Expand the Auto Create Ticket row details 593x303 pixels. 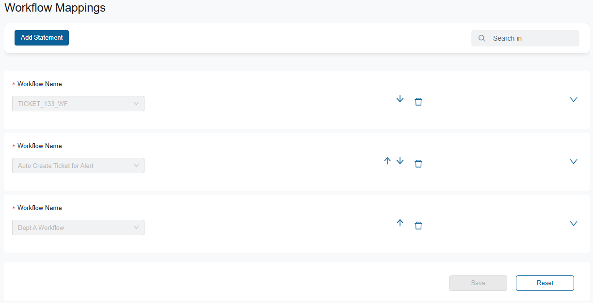(574, 162)
